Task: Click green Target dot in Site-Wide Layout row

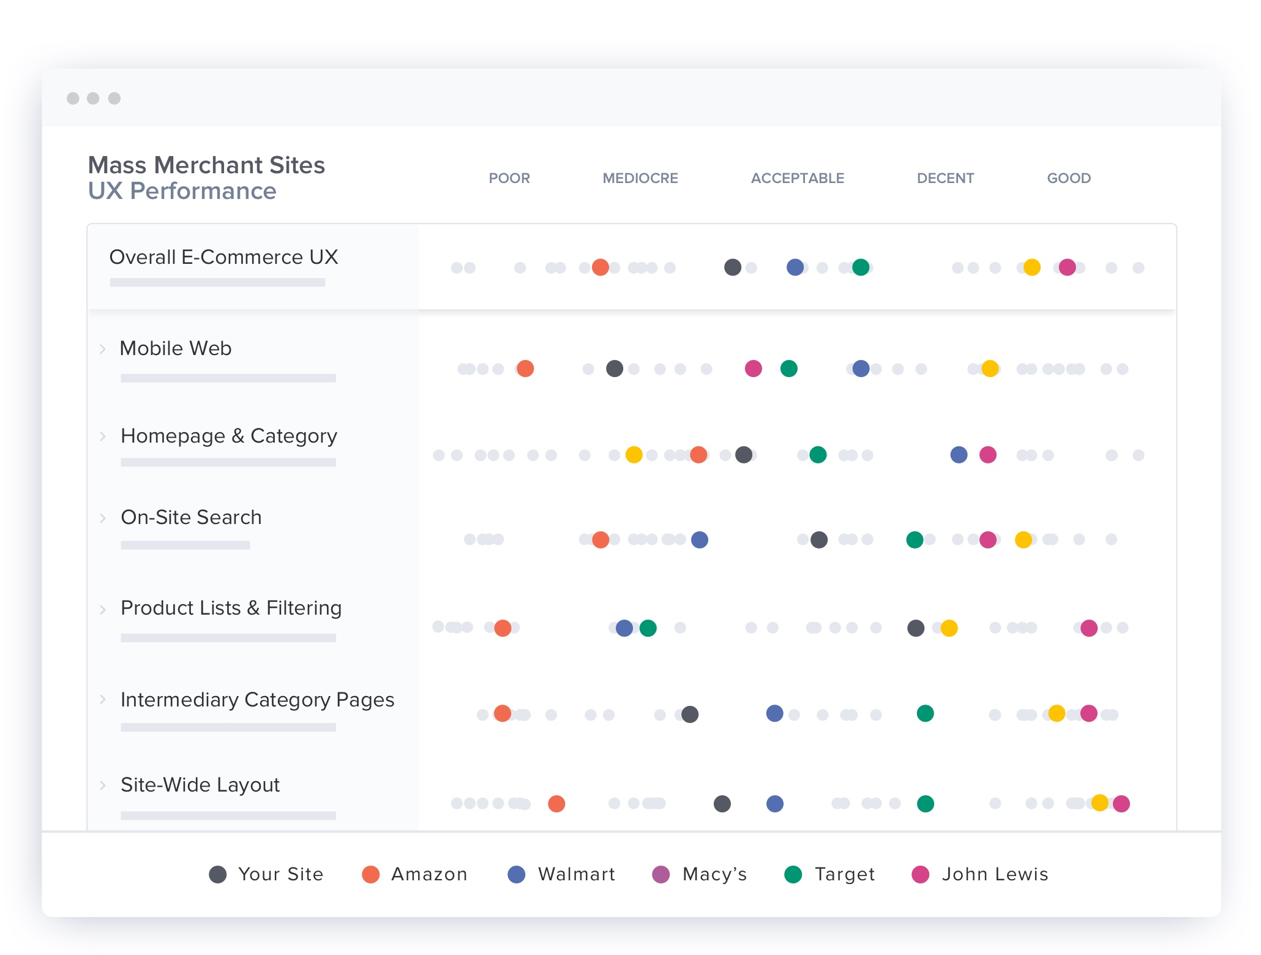Action: pos(926,803)
